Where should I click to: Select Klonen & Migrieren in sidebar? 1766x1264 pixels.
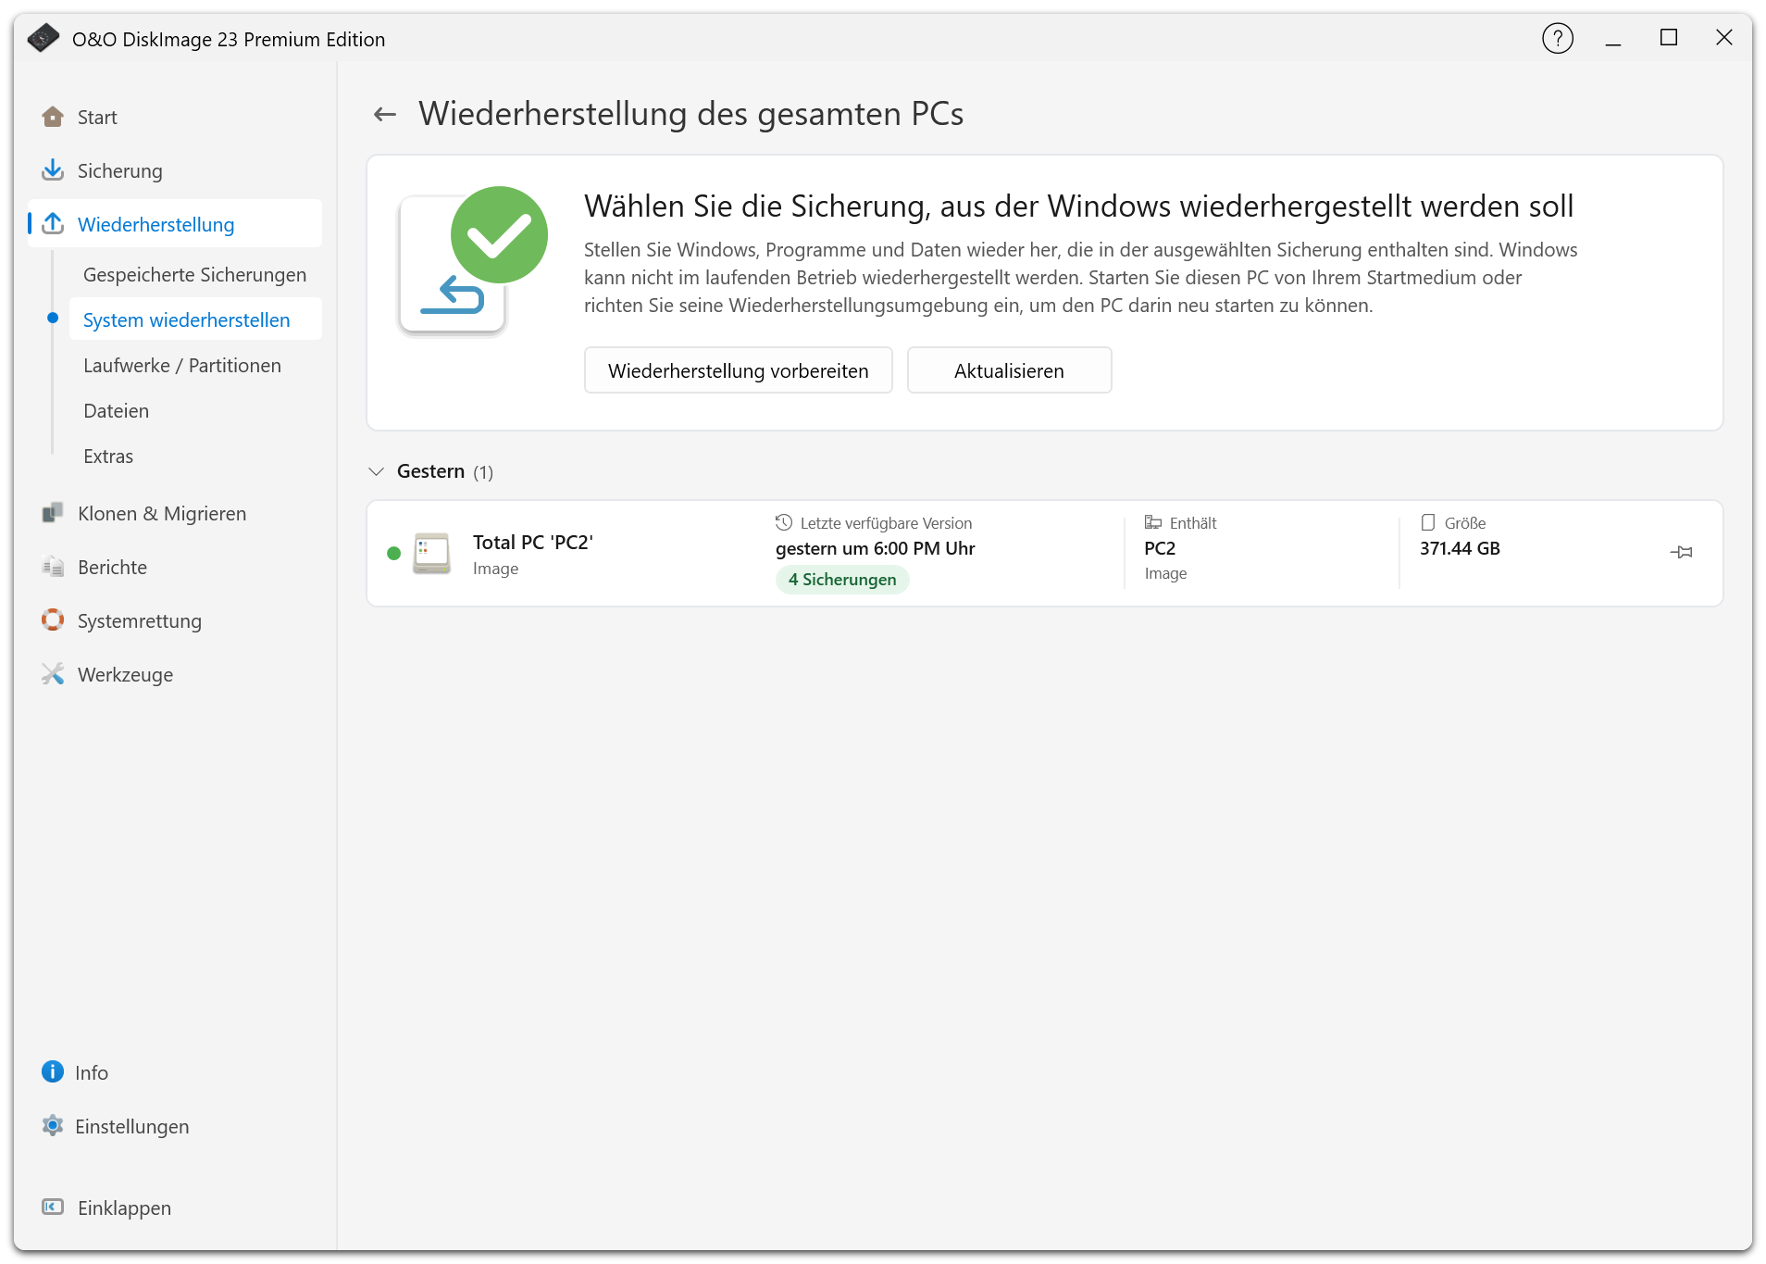click(x=175, y=513)
